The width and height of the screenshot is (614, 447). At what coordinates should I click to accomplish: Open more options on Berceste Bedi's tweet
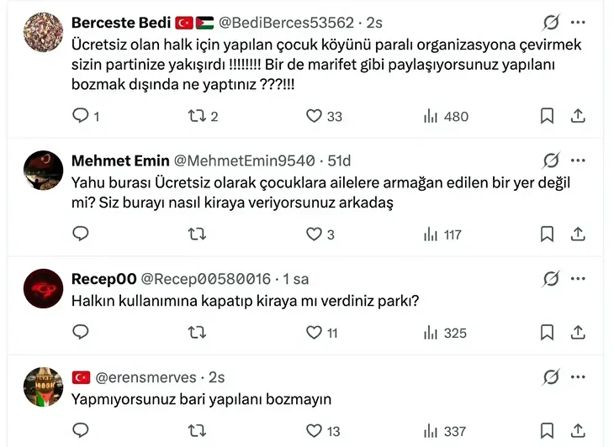(578, 23)
